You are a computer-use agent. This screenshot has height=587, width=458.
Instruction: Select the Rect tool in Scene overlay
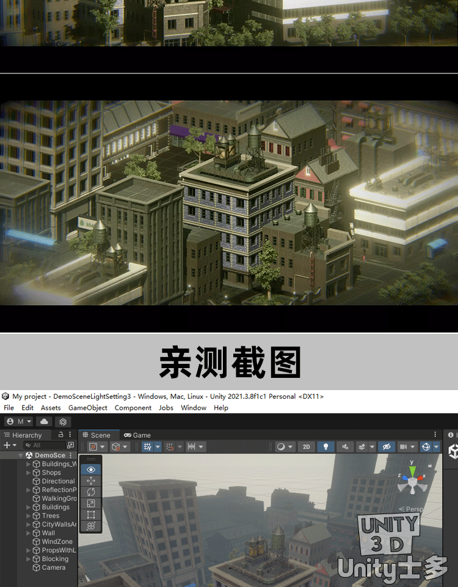(91, 515)
